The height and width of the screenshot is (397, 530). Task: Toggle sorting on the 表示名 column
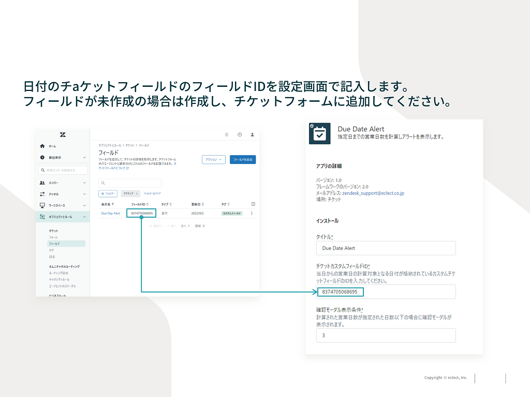coord(113,203)
